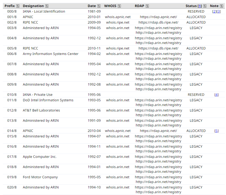Viewport: 226px width, 195px height.
Task: Click the sort icon next to Status [1]
Action: (205, 6)
